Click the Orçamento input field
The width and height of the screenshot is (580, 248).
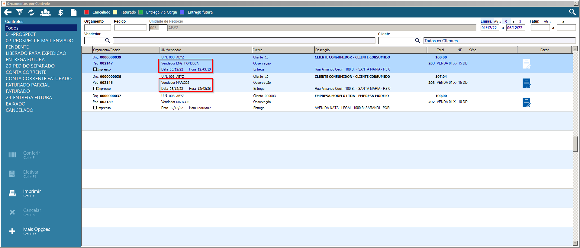tap(98, 28)
